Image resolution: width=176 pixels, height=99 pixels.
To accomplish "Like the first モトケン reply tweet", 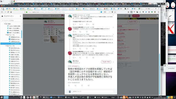I will pos(87,24).
